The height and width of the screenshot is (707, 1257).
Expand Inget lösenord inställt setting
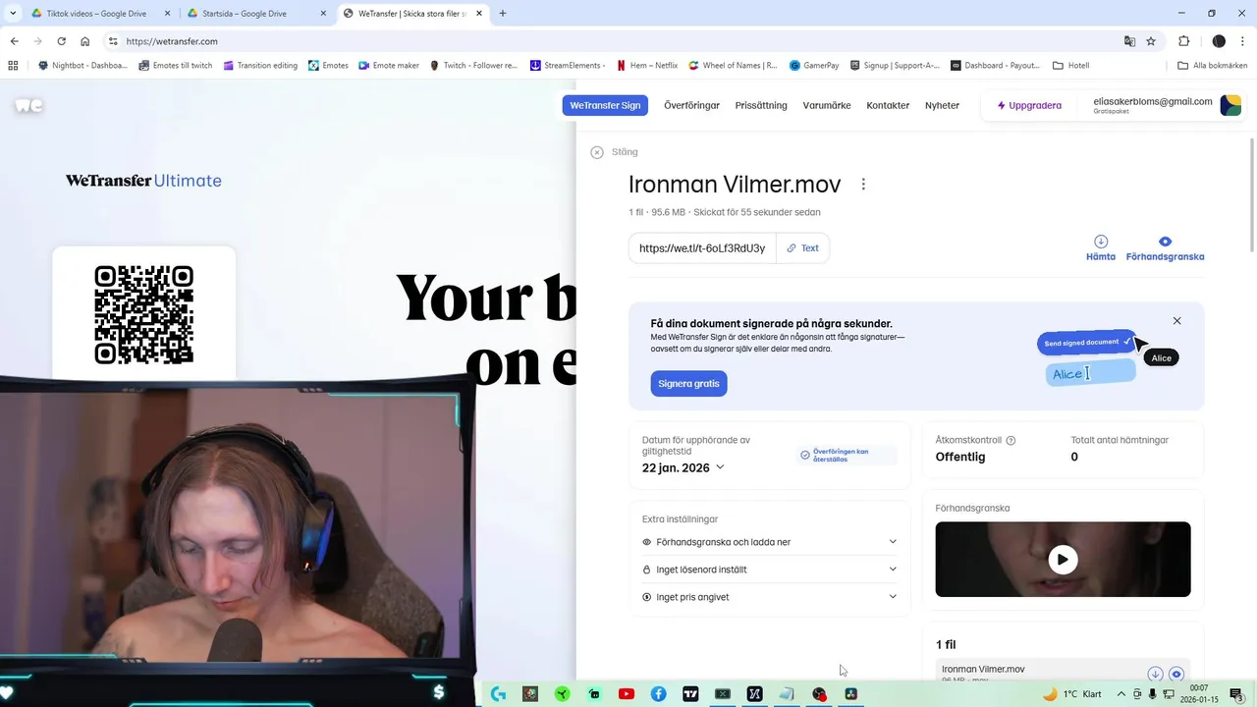coord(769,570)
